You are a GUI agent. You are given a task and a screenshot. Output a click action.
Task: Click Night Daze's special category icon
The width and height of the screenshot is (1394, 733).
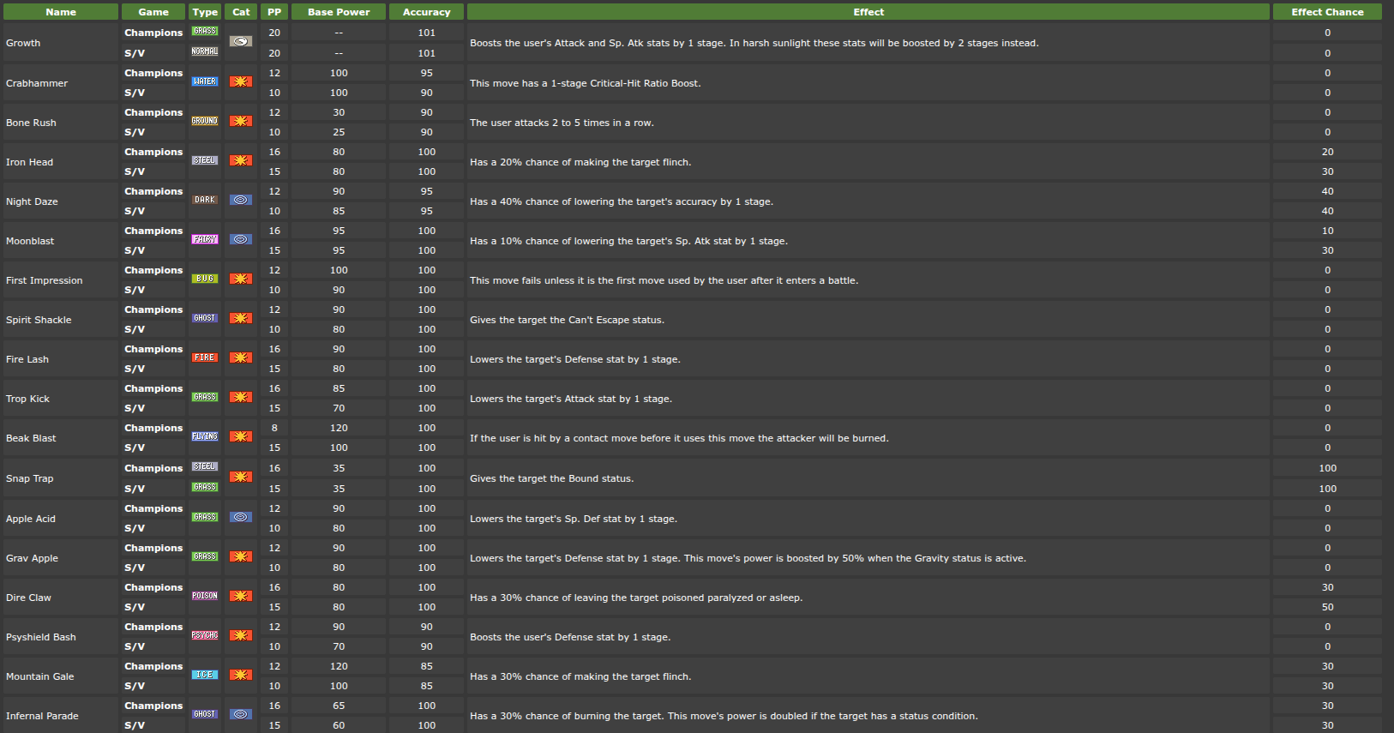pyautogui.click(x=241, y=200)
